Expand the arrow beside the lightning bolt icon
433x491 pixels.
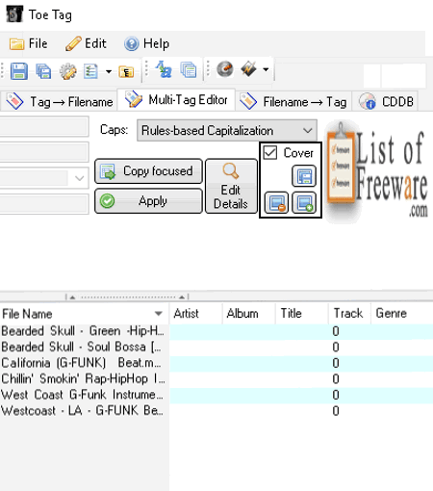coord(266,69)
